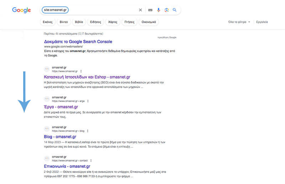The width and height of the screenshot is (285, 184).
Task: Select the Χάρτες filter tab
Action: coord(113,22)
